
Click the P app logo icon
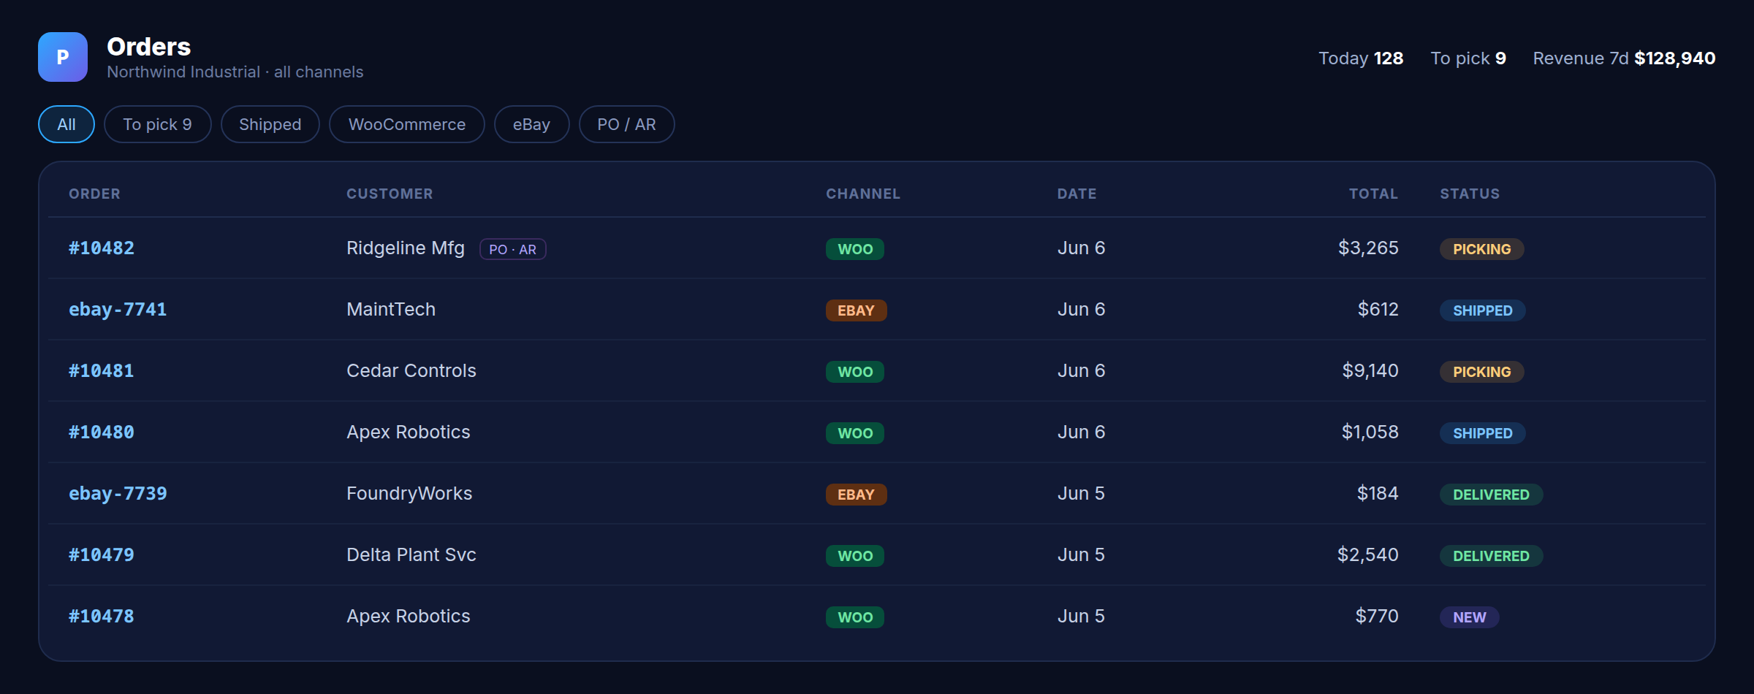tap(63, 57)
